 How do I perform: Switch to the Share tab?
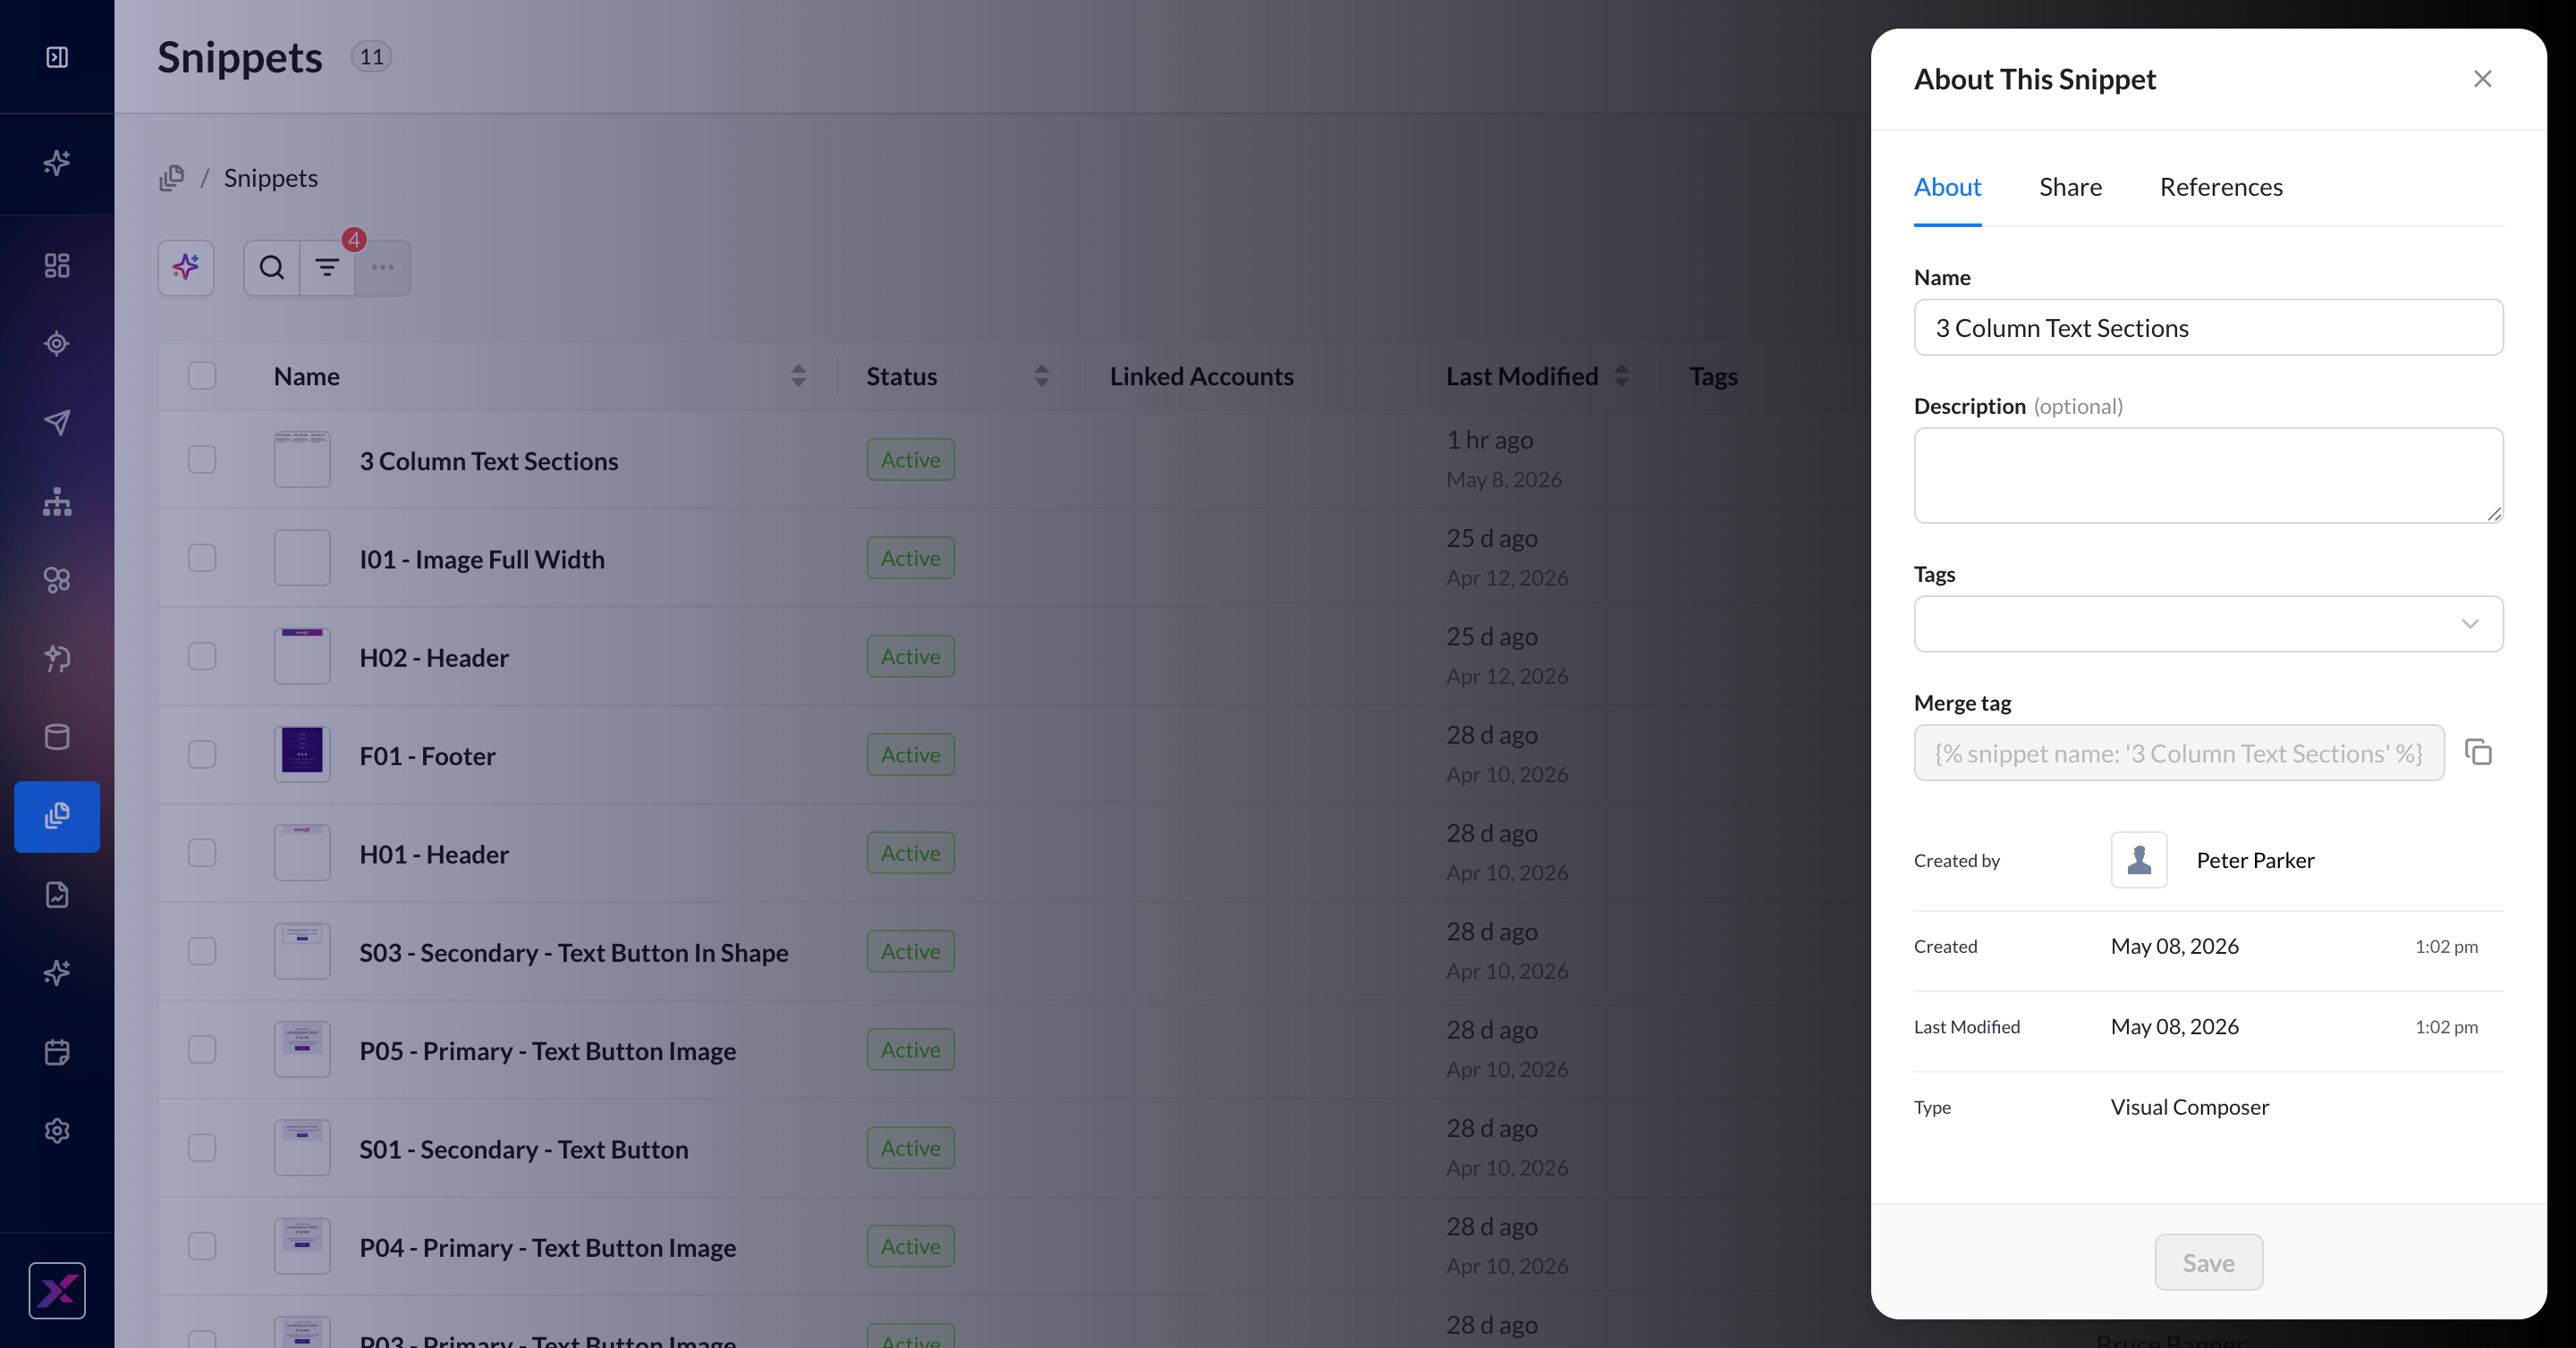click(x=2070, y=187)
